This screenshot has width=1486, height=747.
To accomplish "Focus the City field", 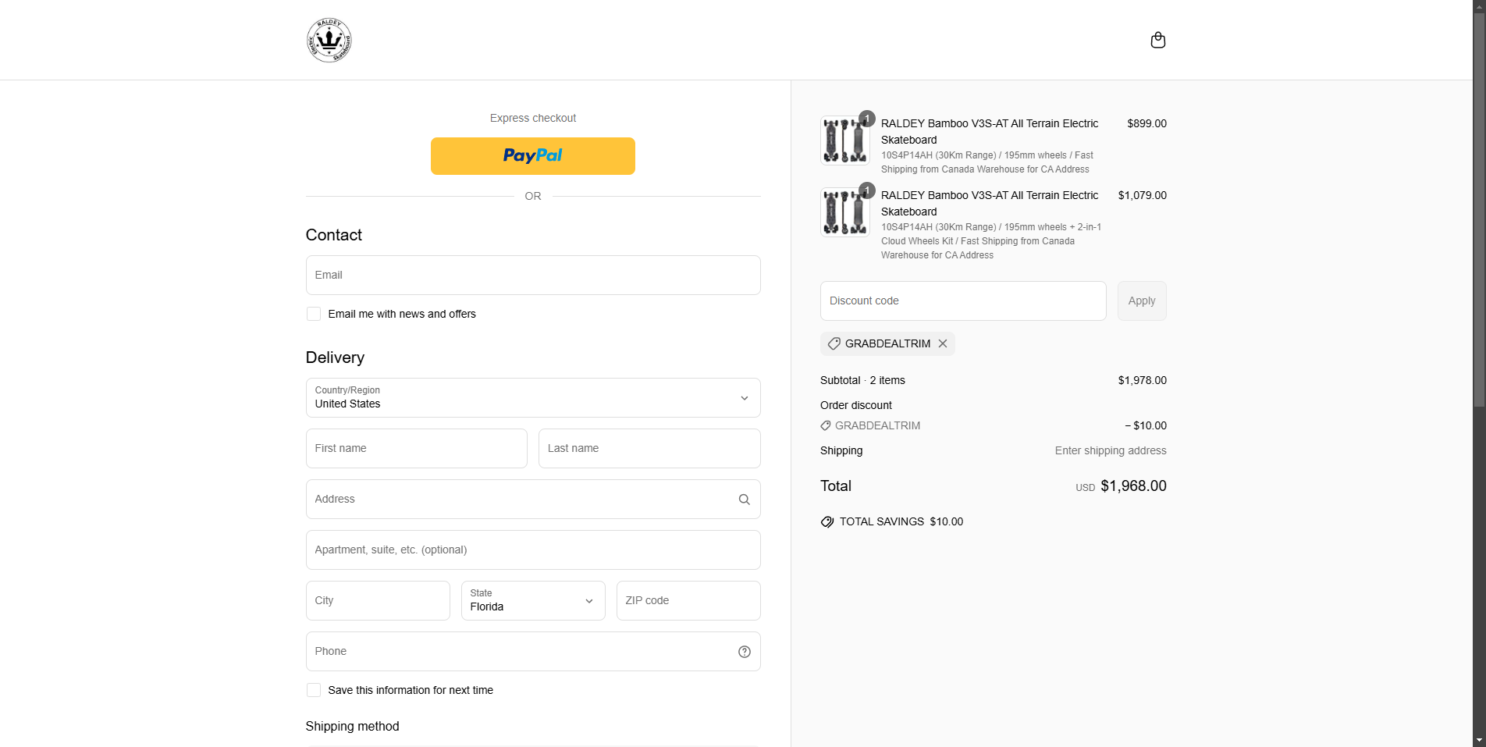I will [378, 600].
